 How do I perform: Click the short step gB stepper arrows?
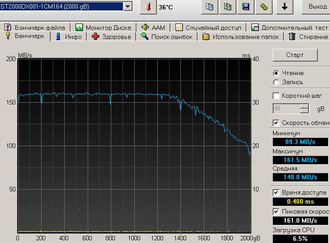305,109
